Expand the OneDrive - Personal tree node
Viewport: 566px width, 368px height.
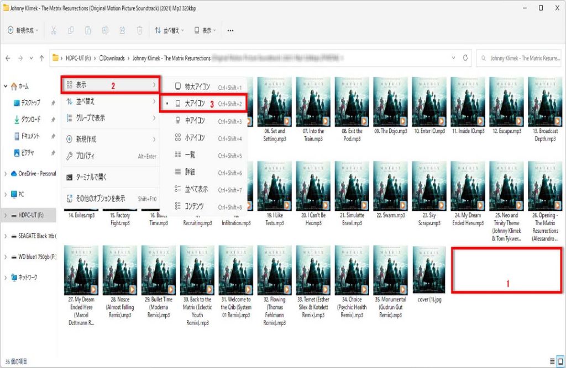(x=6, y=174)
